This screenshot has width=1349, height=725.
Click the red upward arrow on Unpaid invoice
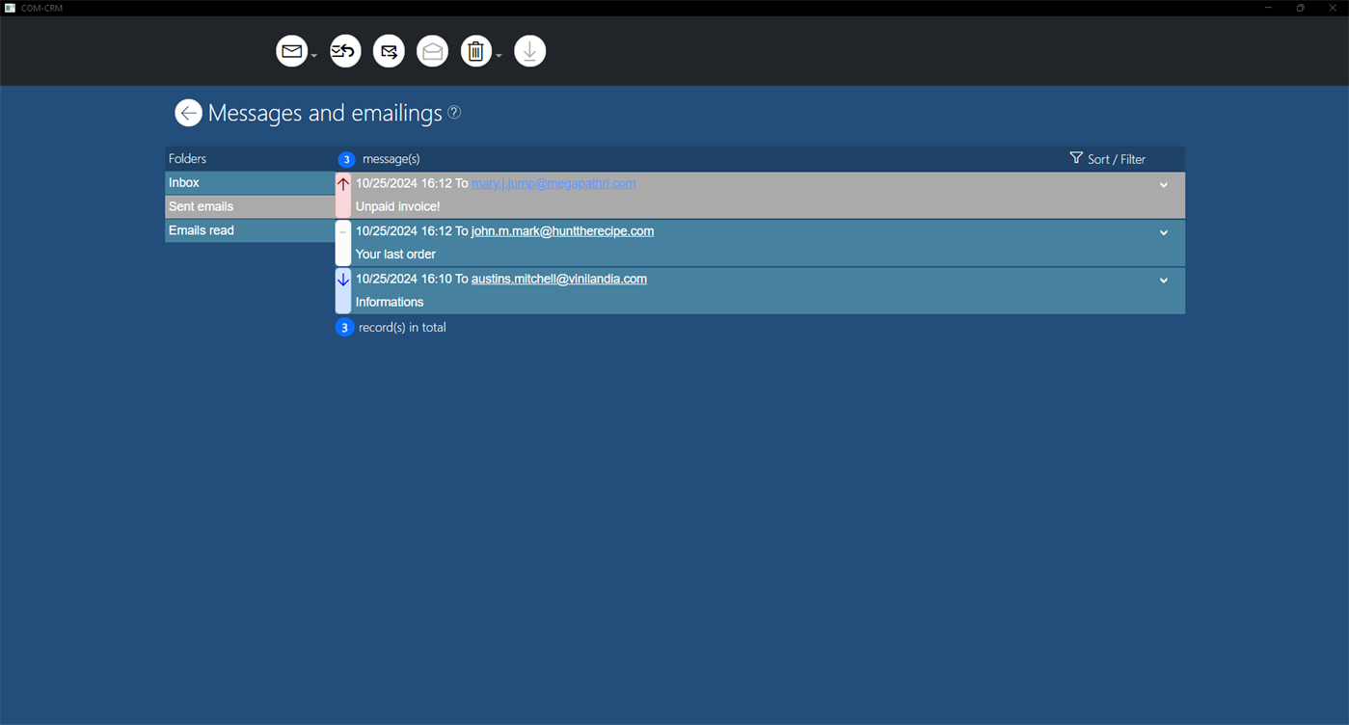click(343, 183)
